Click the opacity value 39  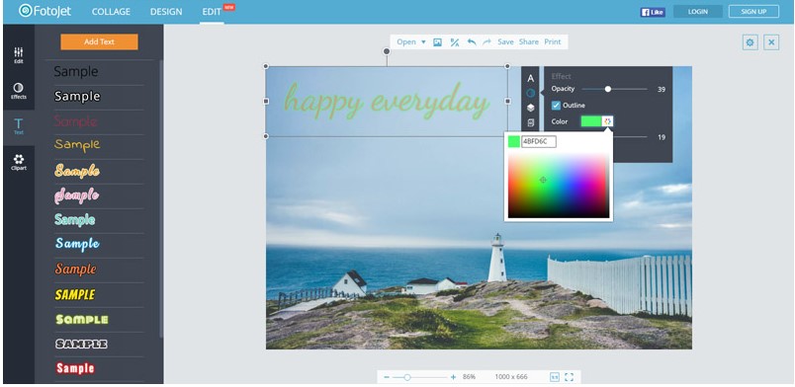(662, 90)
